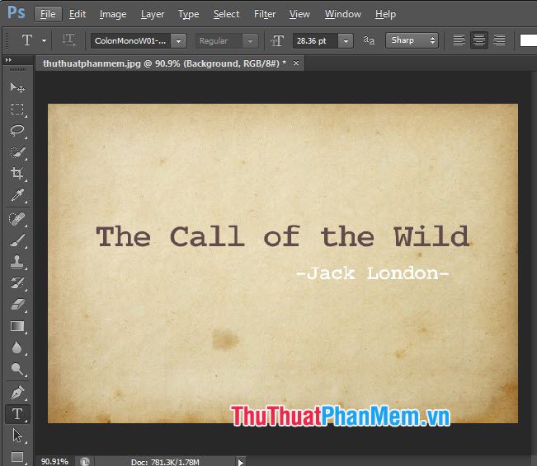Viewport: 537px width, 466px height.
Task: Open the Filter menu
Action: click(265, 14)
